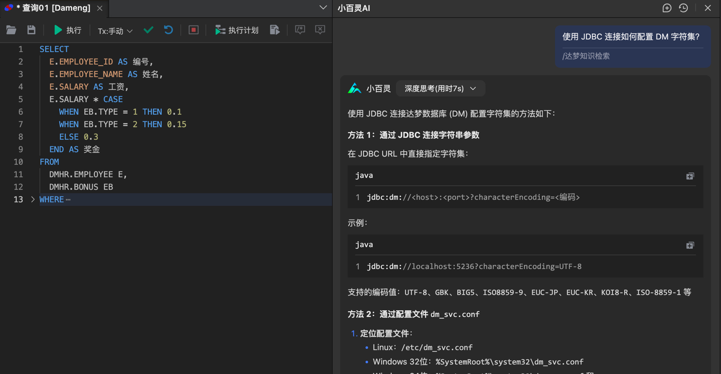Expand the folded WHERE clause on line 13
This screenshot has height=374, width=721.
pyautogui.click(x=33, y=199)
